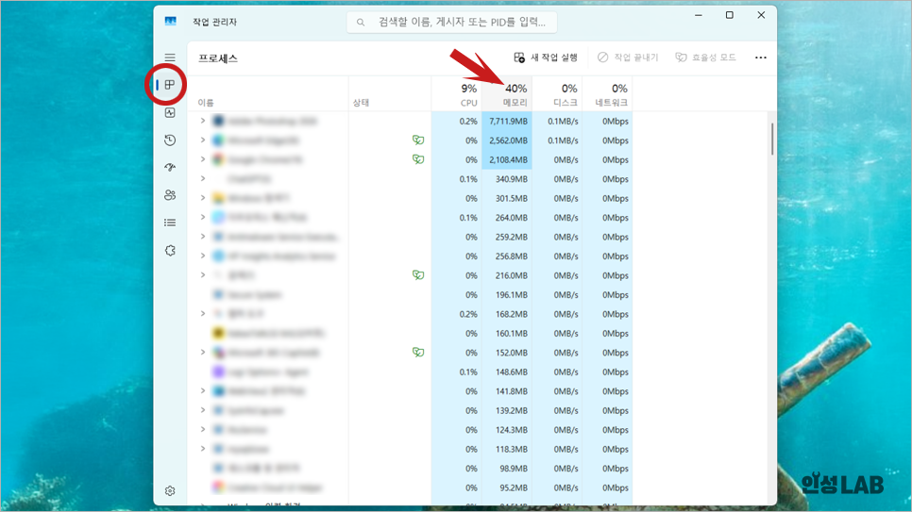Open the Services puzzle icon in sidebar
Viewport: 912px width, 512px height.
[x=170, y=251]
